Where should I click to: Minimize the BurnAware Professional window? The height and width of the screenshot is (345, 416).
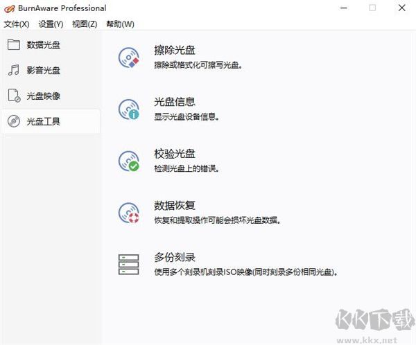click(343, 8)
